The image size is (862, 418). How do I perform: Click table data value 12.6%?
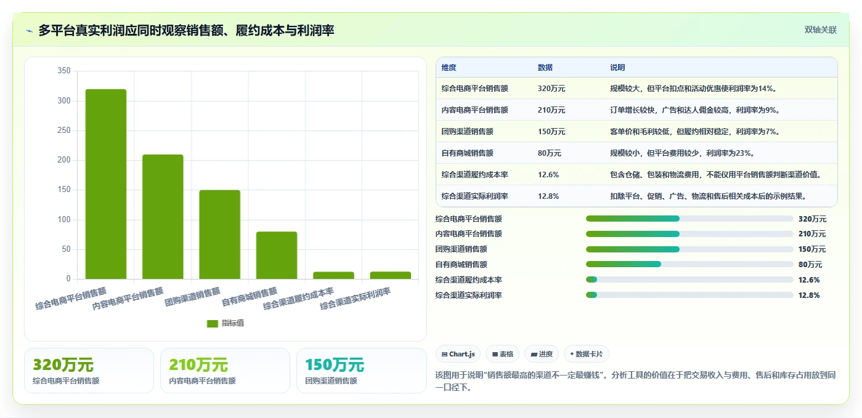(548, 175)
